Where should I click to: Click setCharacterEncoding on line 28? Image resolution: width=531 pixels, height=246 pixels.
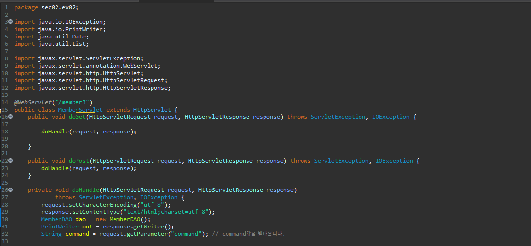103,205
